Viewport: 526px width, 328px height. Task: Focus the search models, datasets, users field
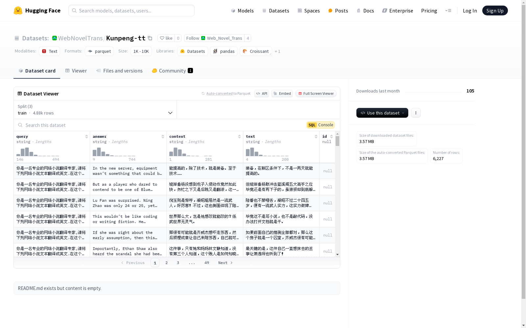click(x=131, y=10)
